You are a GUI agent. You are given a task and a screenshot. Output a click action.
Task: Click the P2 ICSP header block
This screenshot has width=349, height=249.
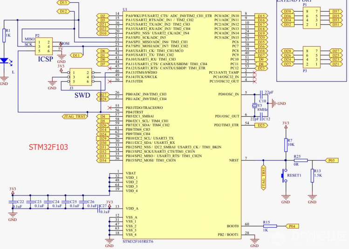click(x=44, y=47)
